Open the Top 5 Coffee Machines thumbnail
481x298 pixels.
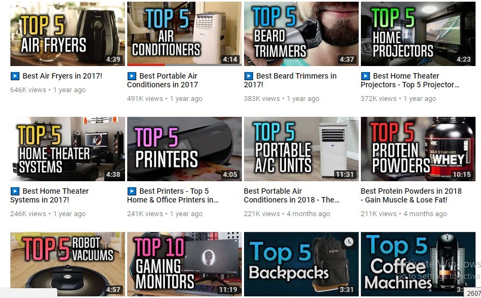418,264
